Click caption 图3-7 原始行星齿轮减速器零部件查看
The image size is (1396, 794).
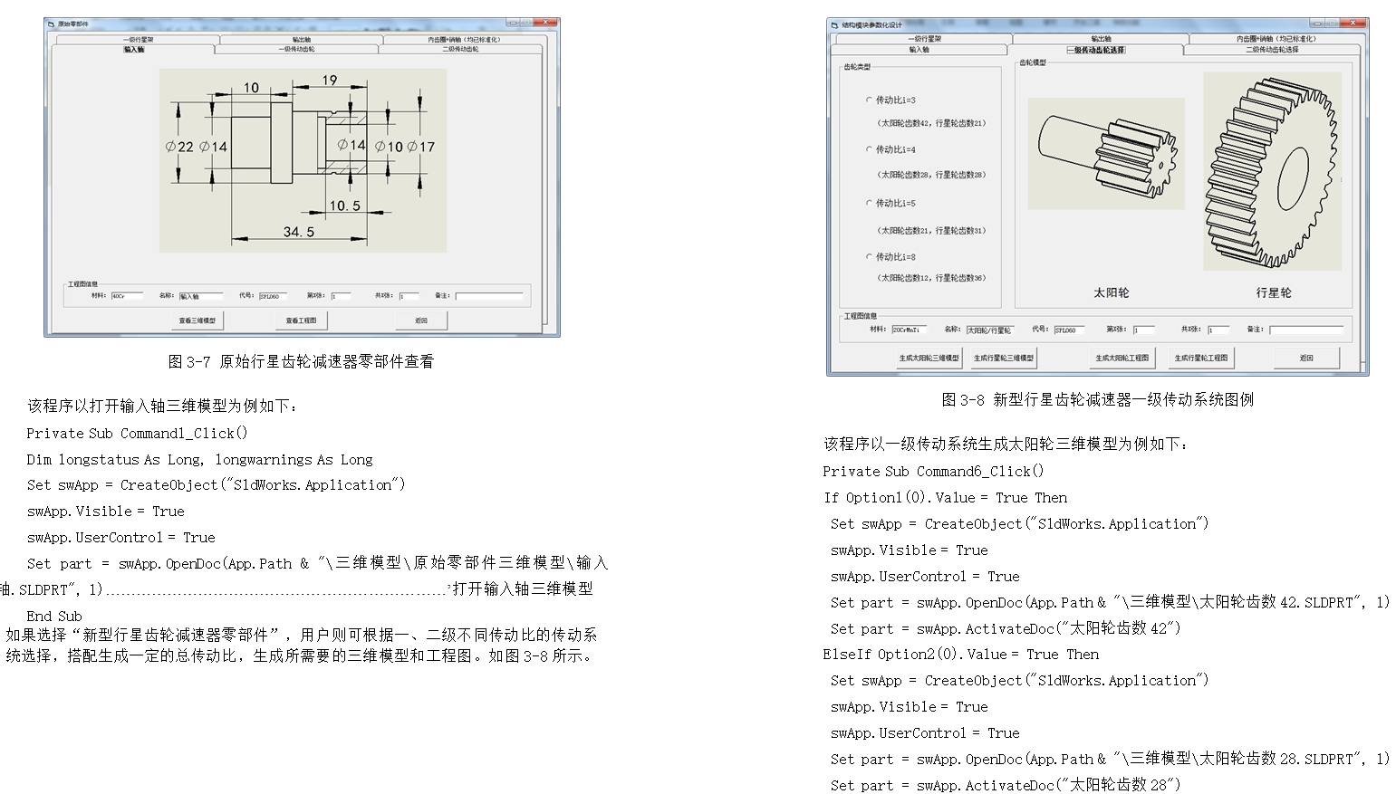click(301, 361)
